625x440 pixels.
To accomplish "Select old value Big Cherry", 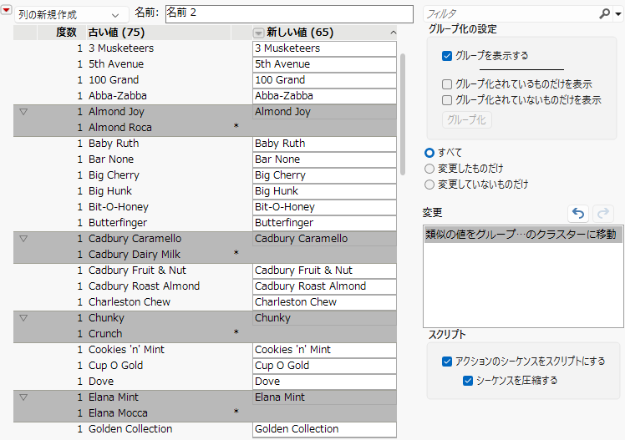I will 114,175.
